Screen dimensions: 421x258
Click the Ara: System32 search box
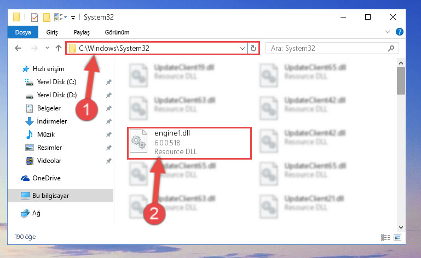[x=332, y=48]
